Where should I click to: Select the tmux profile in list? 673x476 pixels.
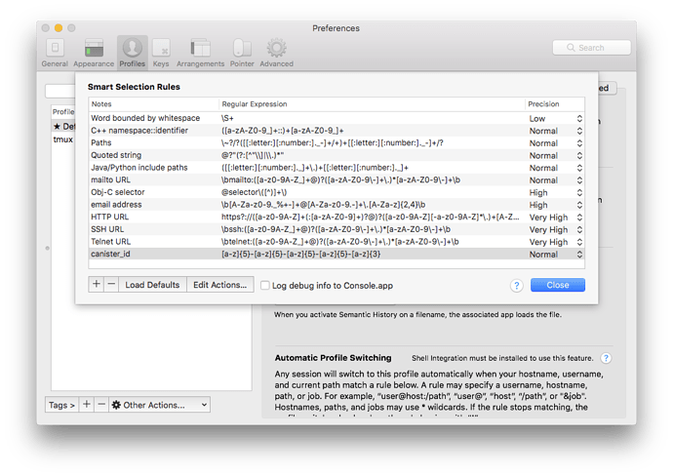[63, 139]
